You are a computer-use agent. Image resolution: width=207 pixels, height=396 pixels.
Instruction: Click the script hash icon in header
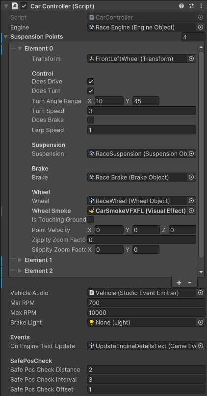(x=14, y=6)
